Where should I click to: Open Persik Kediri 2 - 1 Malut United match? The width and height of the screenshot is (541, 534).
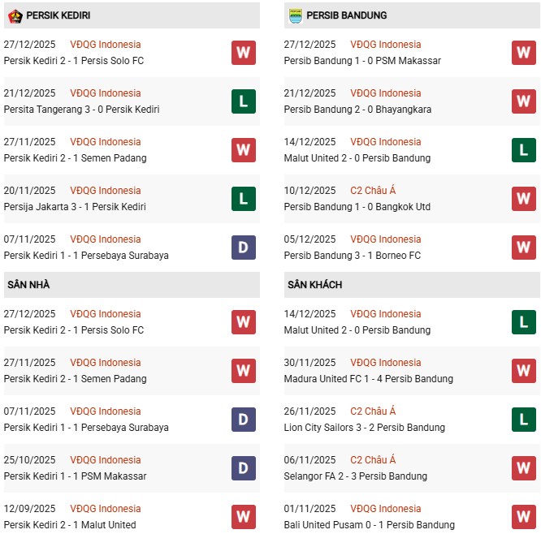pyautogui.click(x=70, y=525)
